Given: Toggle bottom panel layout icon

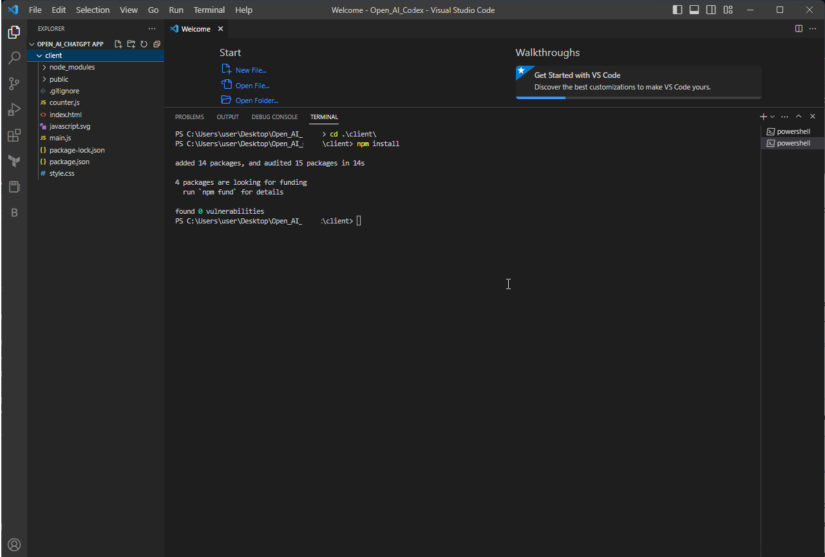Looking at the screenshot, I should [x=694, y=10].
